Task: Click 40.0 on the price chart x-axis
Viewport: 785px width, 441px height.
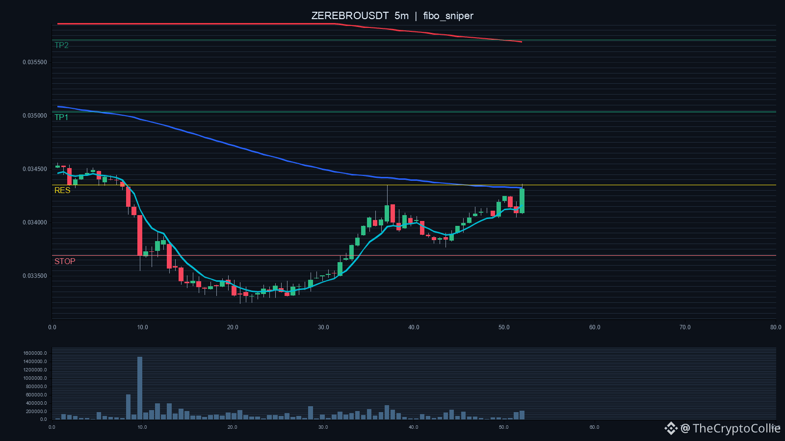Action: point(414,327)
